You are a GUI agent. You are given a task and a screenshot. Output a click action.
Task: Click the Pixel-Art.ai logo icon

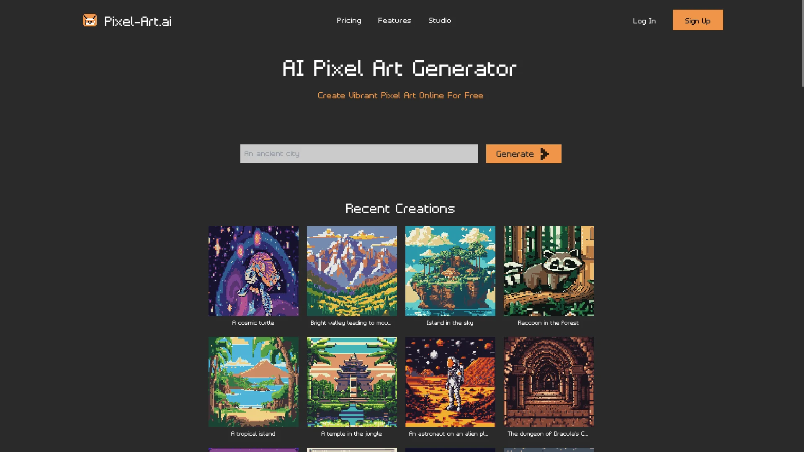pyautogui.click(x=90, y=21)
